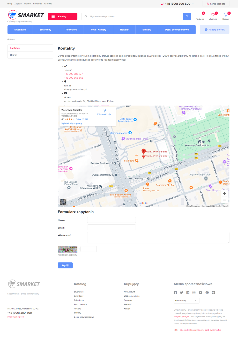The width and height of the screenshot is (238, 337).
Task: Open the Porównaj compare icon
Action: 200,16
